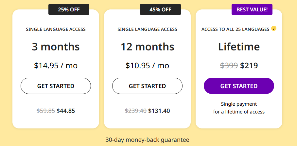Select the 3 months heading
This screenshot has width=297, height=146.
[x=56, y=47]
